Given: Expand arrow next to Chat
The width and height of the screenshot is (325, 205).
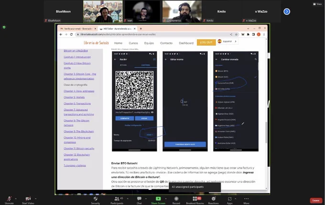Looking at the screenshot, I should pos(146,199).
